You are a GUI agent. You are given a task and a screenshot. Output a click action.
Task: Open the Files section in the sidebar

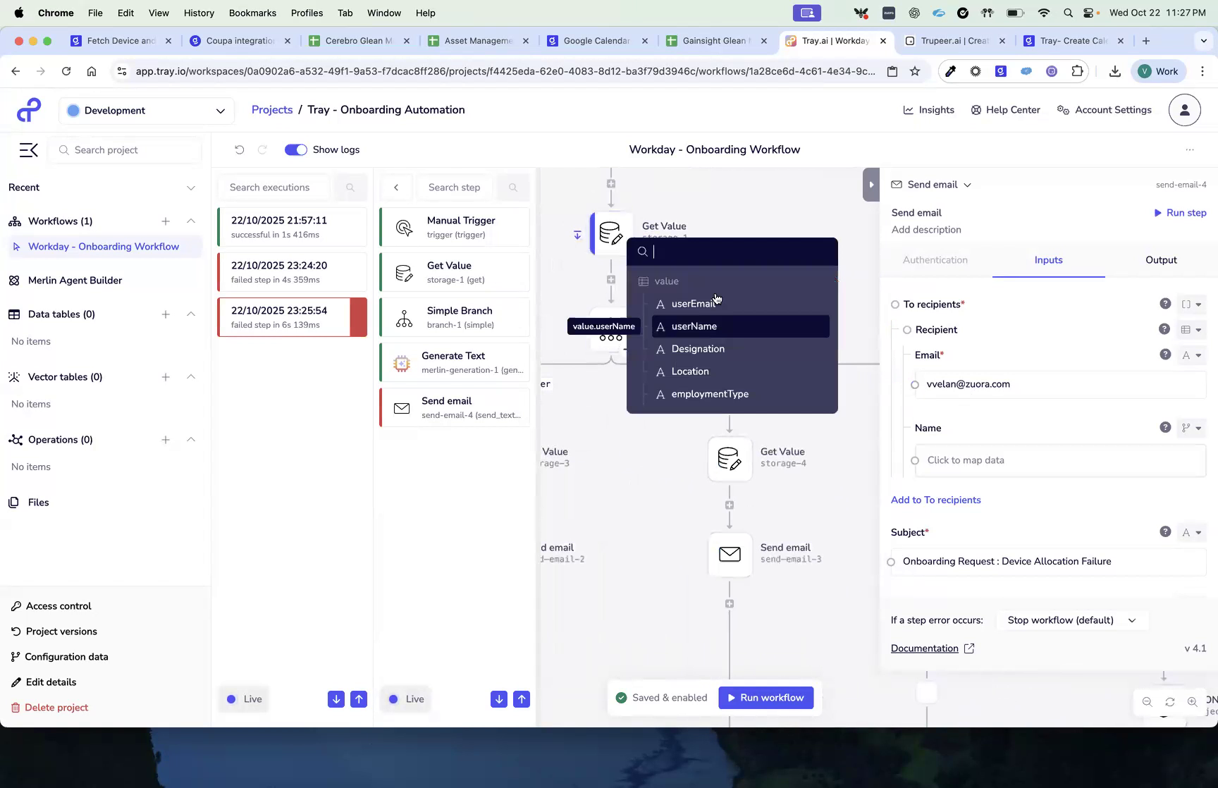click(x=37, y=502)
